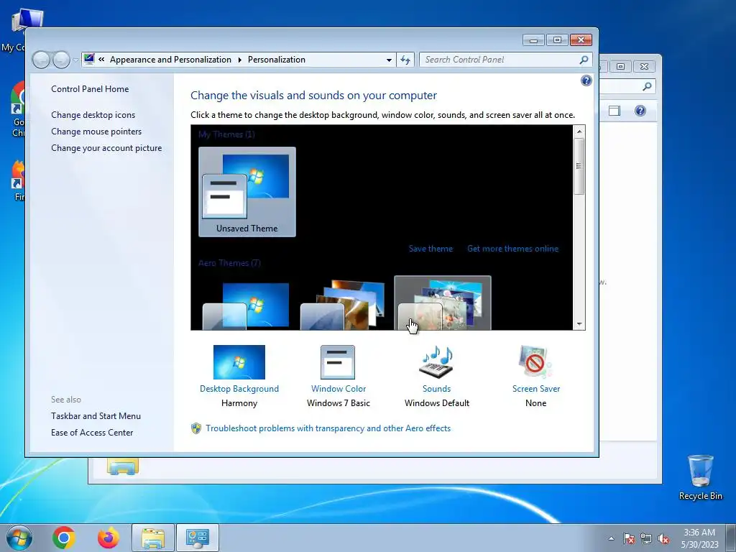Click help icon in the background window
736x552 pixels.
click(640, 111)
